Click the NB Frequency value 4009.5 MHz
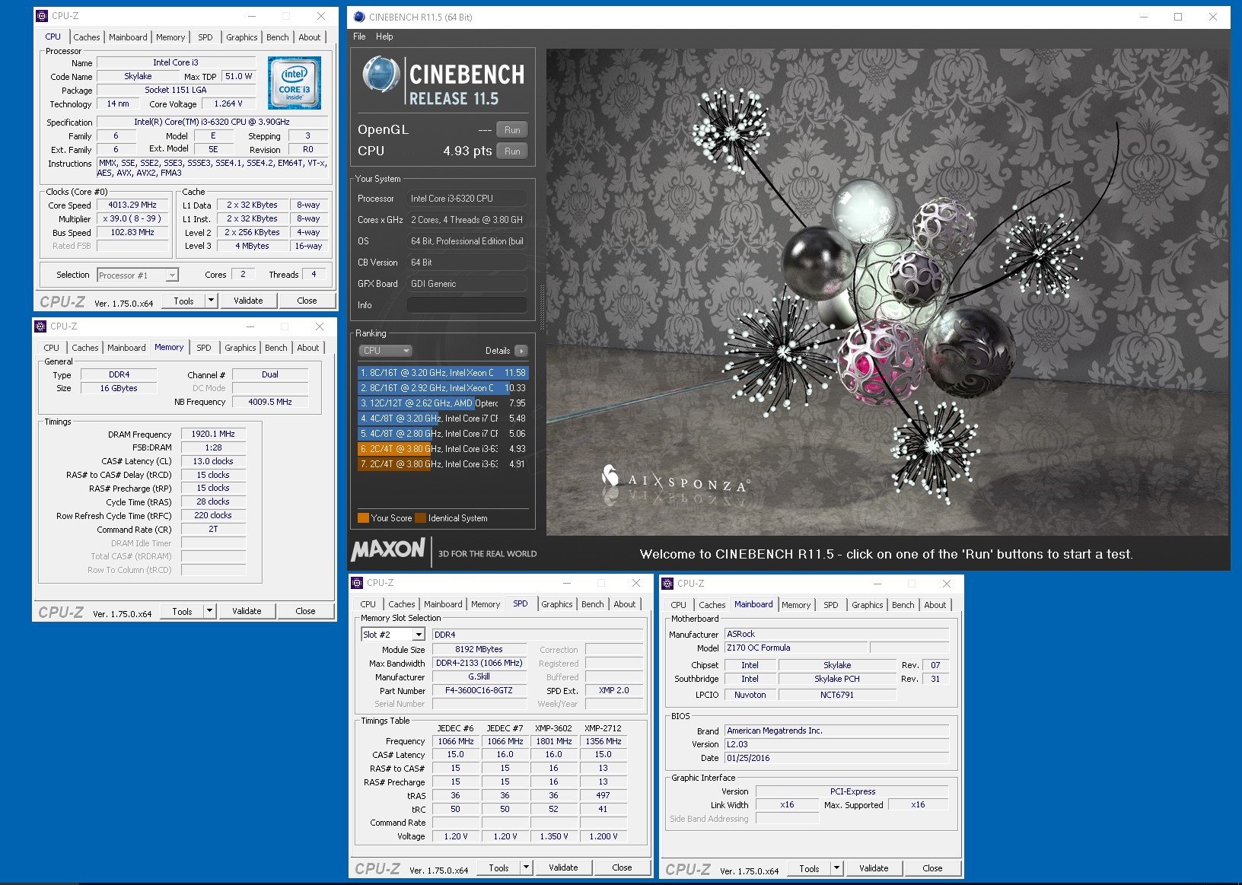The height and width of the screenshot is (885, 1242). click(x=270, y=402)
